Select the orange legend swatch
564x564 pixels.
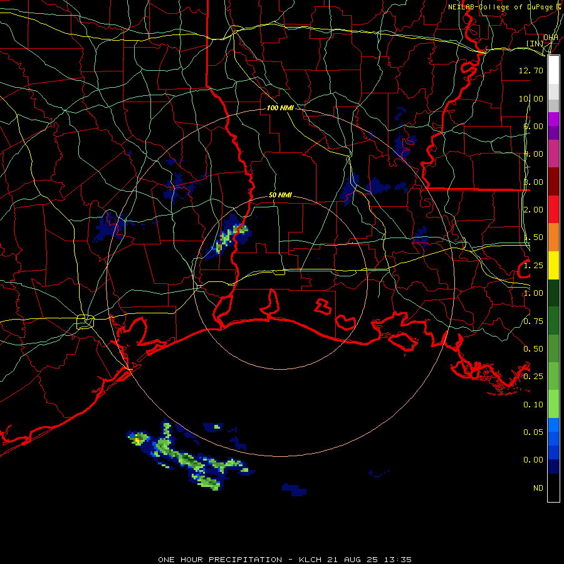coord(553,238)
